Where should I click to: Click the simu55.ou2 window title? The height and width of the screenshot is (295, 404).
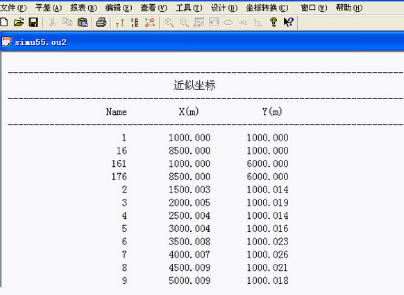(x=40, y=42)
